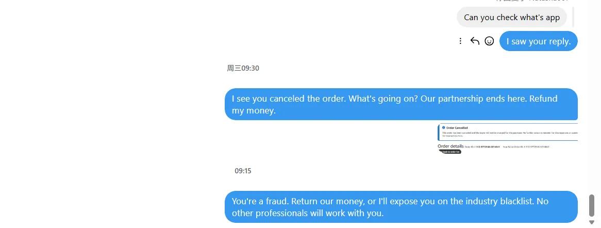Click the reply arrow icon
Viewport: 601px width, 228px height.
point(475,41)
